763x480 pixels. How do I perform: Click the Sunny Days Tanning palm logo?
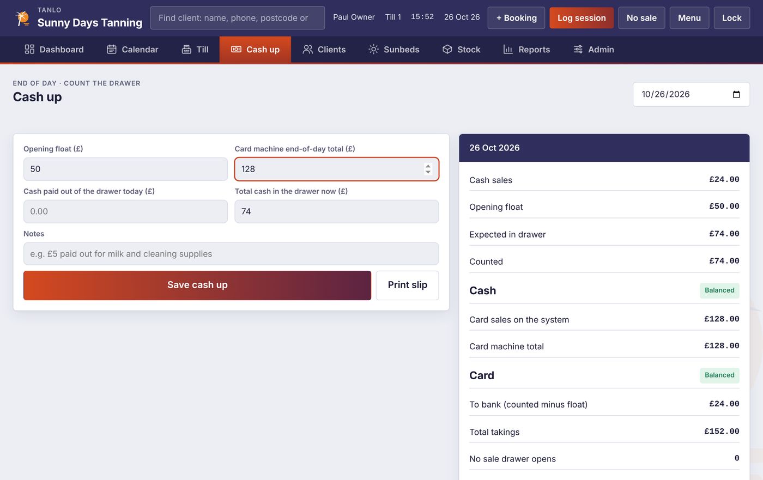pos(22,18)
